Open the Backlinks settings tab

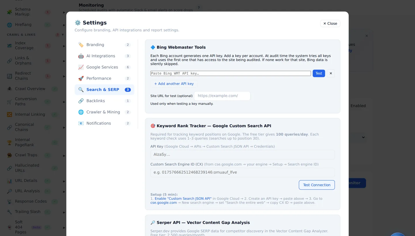click(104, 101)
